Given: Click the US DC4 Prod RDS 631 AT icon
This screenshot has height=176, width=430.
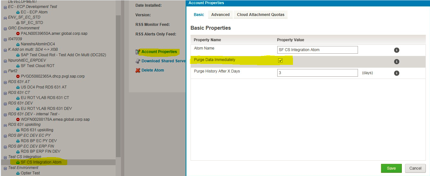Looking at the screenshot, I should tap(18, 87).
